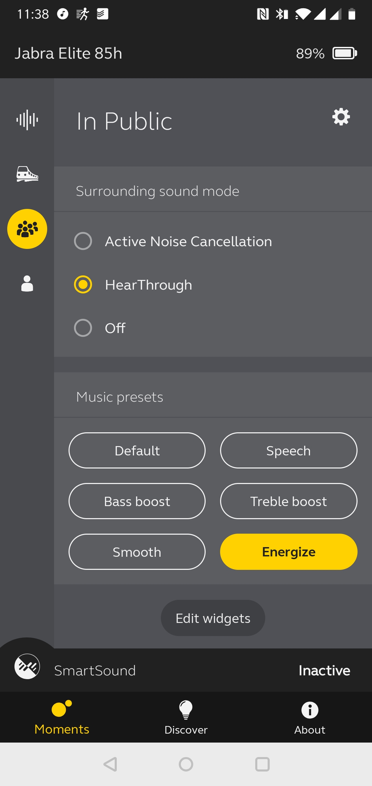This screenshot has width=372, height=786.
Task: Select Active Noise Cancellation radio button
Action: click(83, 241)
